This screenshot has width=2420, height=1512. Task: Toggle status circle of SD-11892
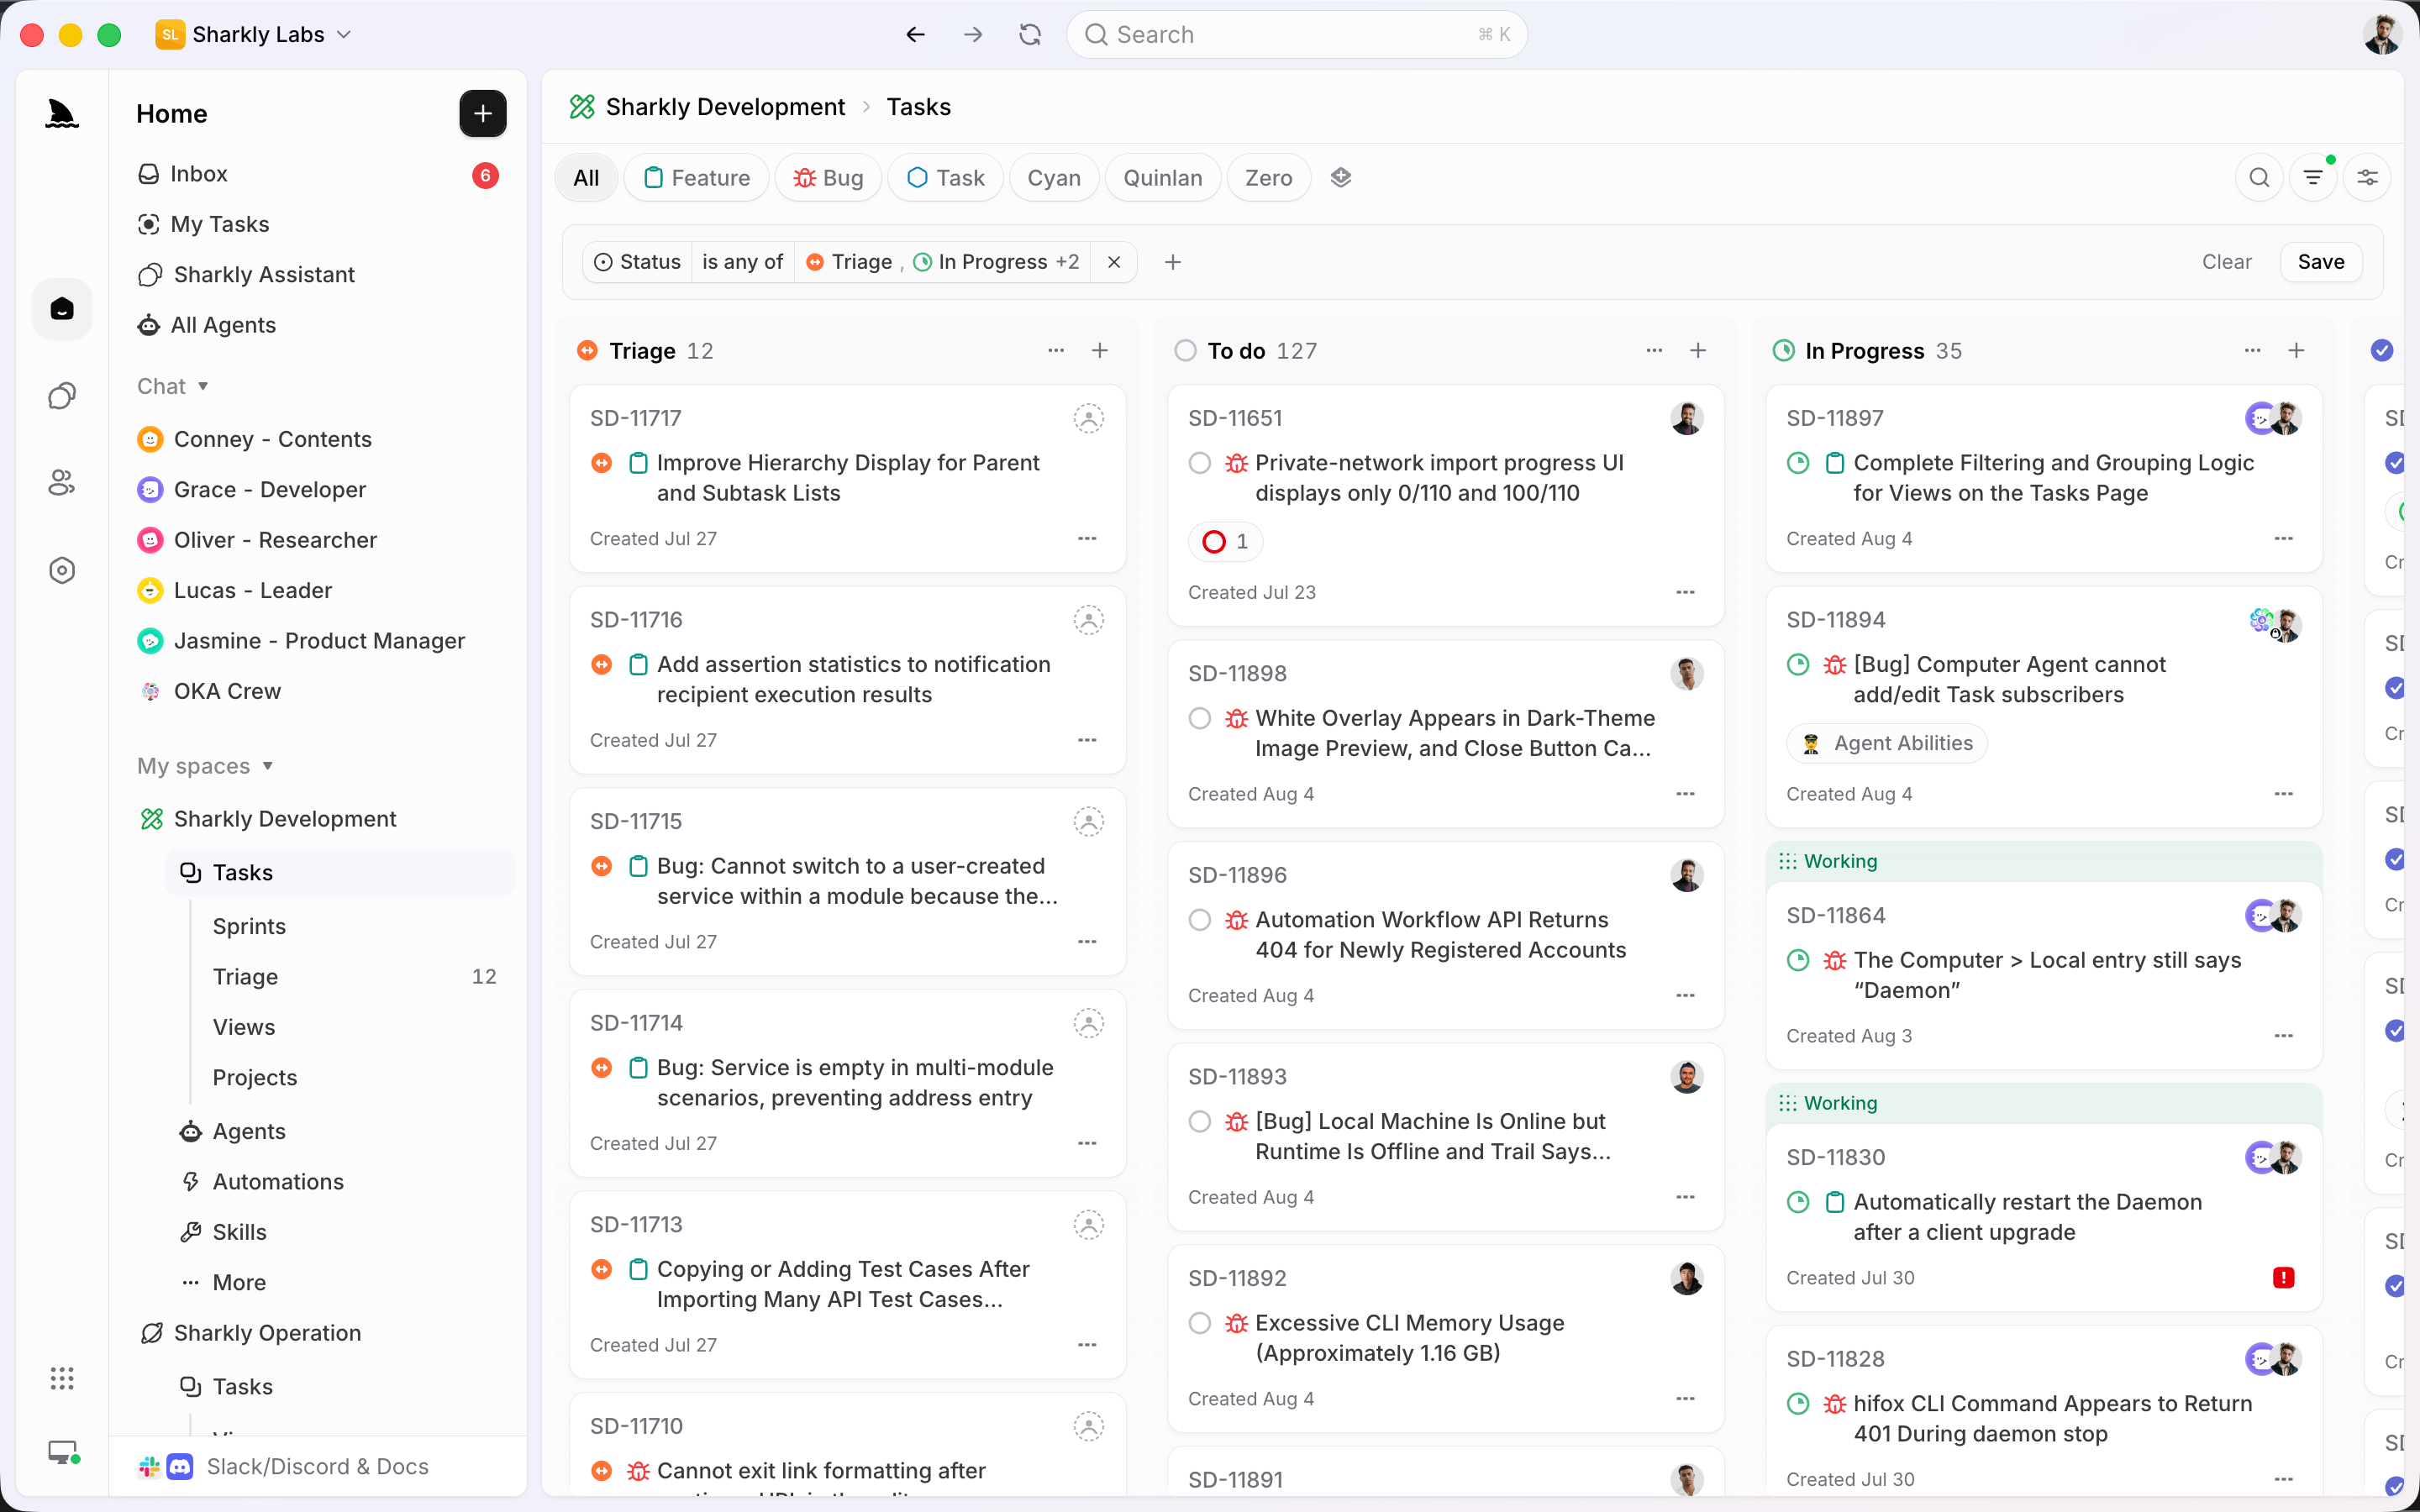coord(1200,1324)
